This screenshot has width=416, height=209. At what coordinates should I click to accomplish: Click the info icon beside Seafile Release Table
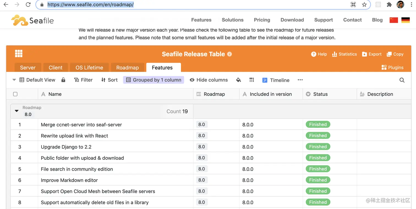pyautogui.click(x=229, y=54)
